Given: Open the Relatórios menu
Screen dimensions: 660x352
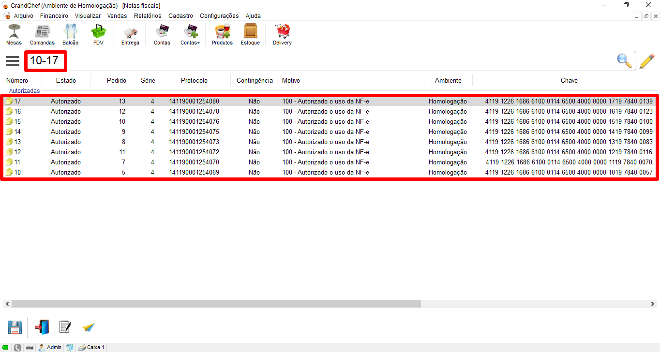Looking at the screenshot, I should click(148, 16).
